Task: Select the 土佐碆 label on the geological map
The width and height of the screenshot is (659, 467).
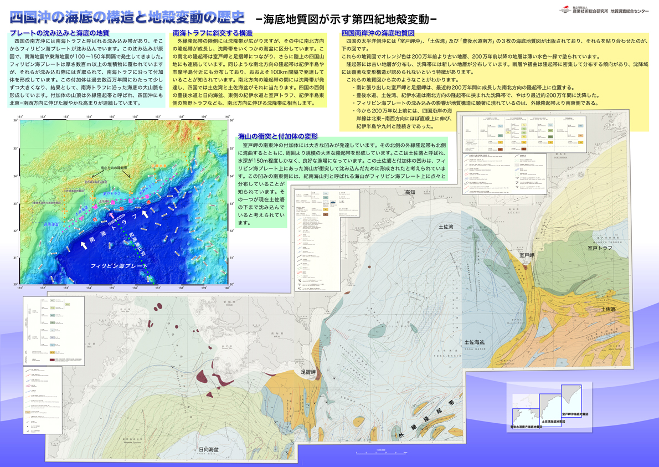Action: [x=608, y=309]
